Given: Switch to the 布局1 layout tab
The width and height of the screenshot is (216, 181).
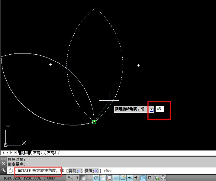Looking at the screenshot, I should pyautogui.click(x=37, y=153).
